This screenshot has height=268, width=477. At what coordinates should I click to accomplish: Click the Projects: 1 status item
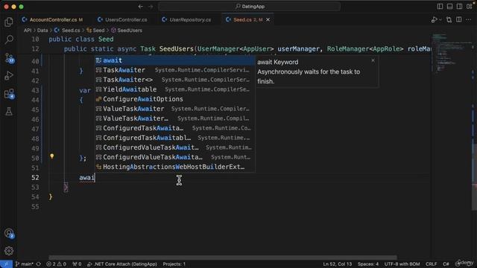point(174,264)
